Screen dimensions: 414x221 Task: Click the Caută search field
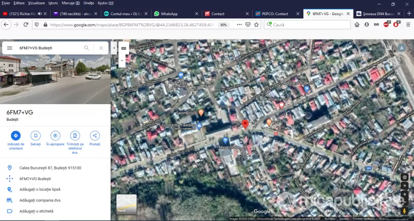pos(307,24)
